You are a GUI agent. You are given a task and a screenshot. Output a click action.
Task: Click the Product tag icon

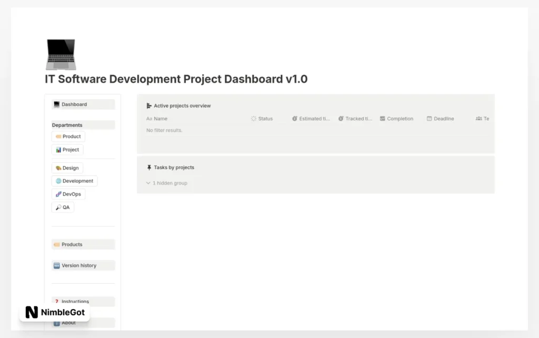pyautogui.click(x=58, y=136)
